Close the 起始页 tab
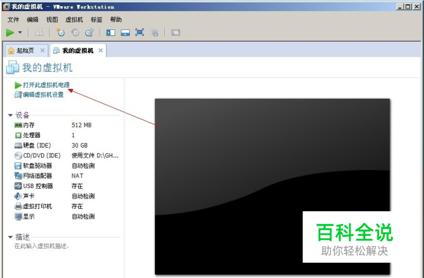Screen dimensions: 424x278 42,50
